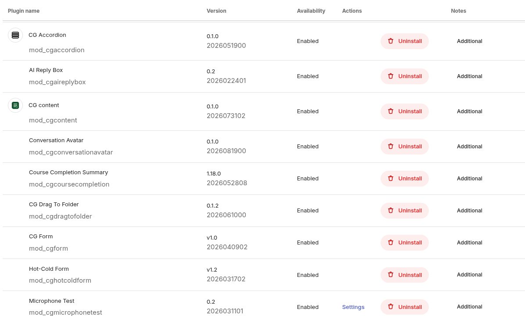Select the mod_cgaireplybox component text
The height and width of the screenshot is (316, 525).
point(57,82)
